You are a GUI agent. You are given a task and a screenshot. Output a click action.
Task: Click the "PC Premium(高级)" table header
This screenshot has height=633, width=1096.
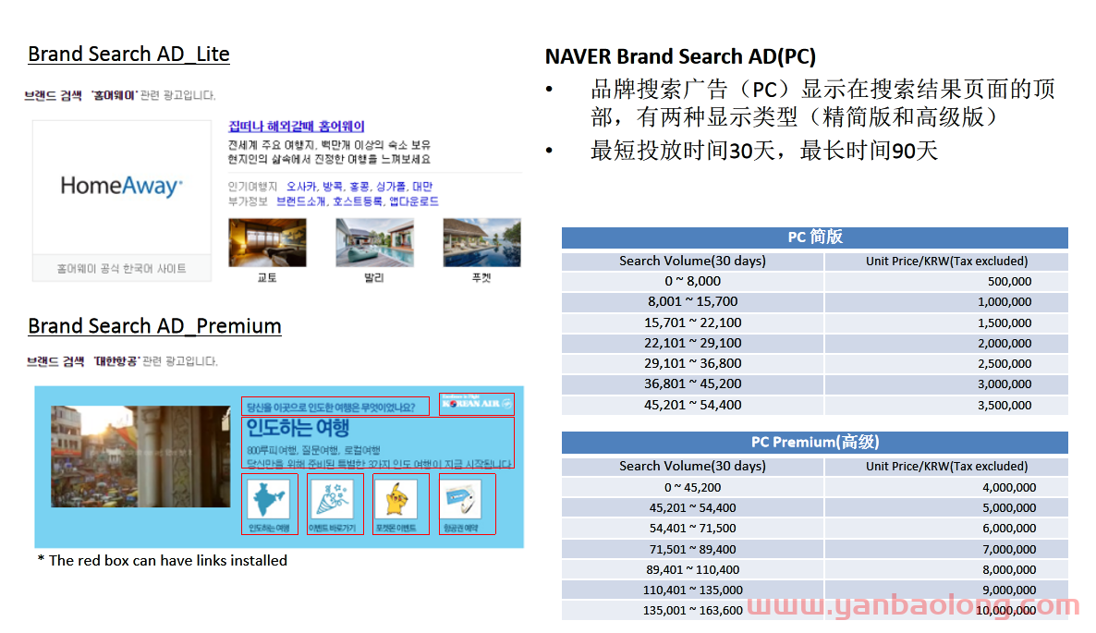tap(815, 442)
